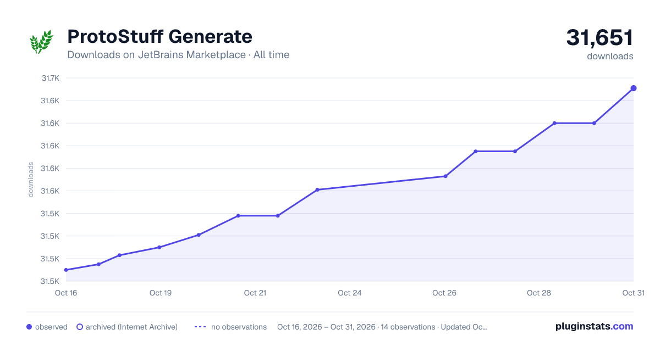660x346 pixels.
Task: Click the dashed no observations legend line
Action: point(200,327)
